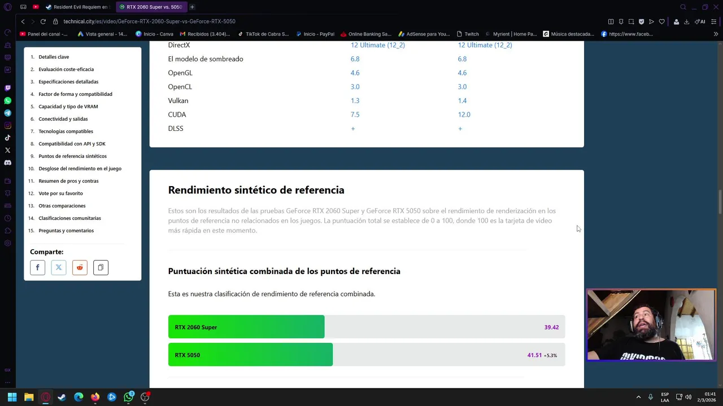
Task: Click the pinboard pin icon in address bar
Action: point(621,21)
